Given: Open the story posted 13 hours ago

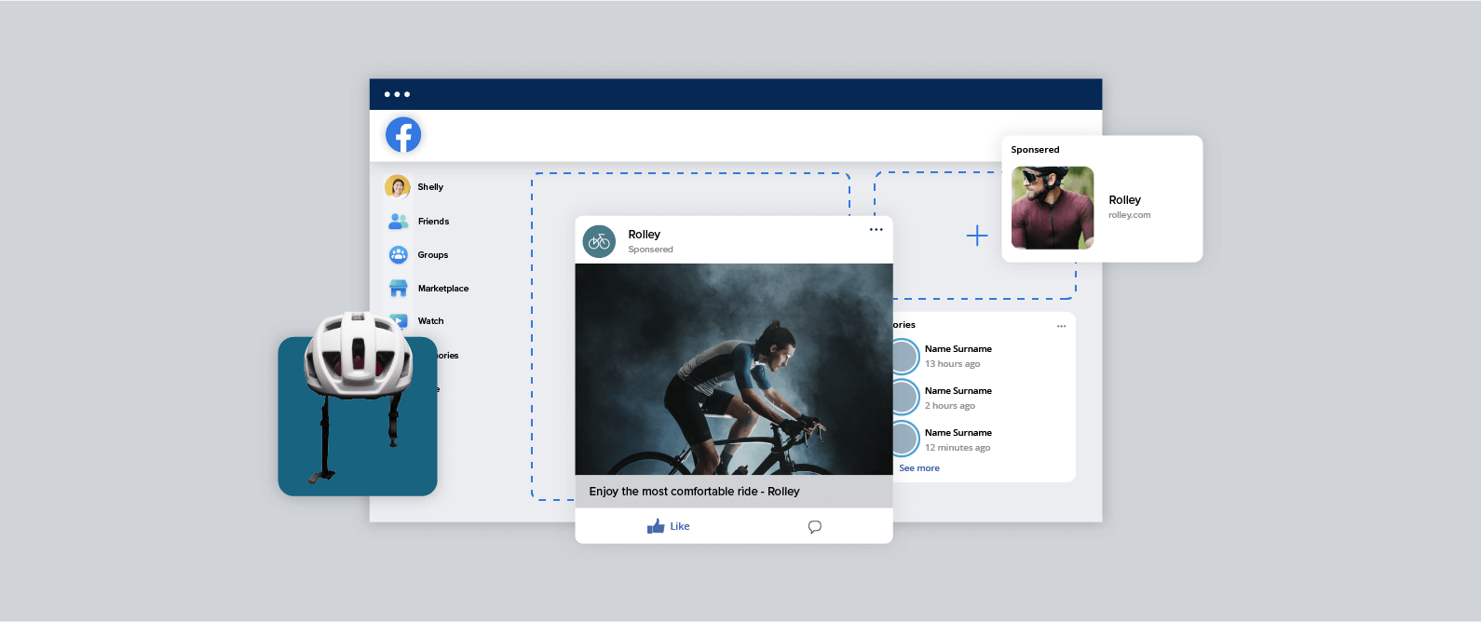Looking at the screenshot, I should tap(958, 356).
